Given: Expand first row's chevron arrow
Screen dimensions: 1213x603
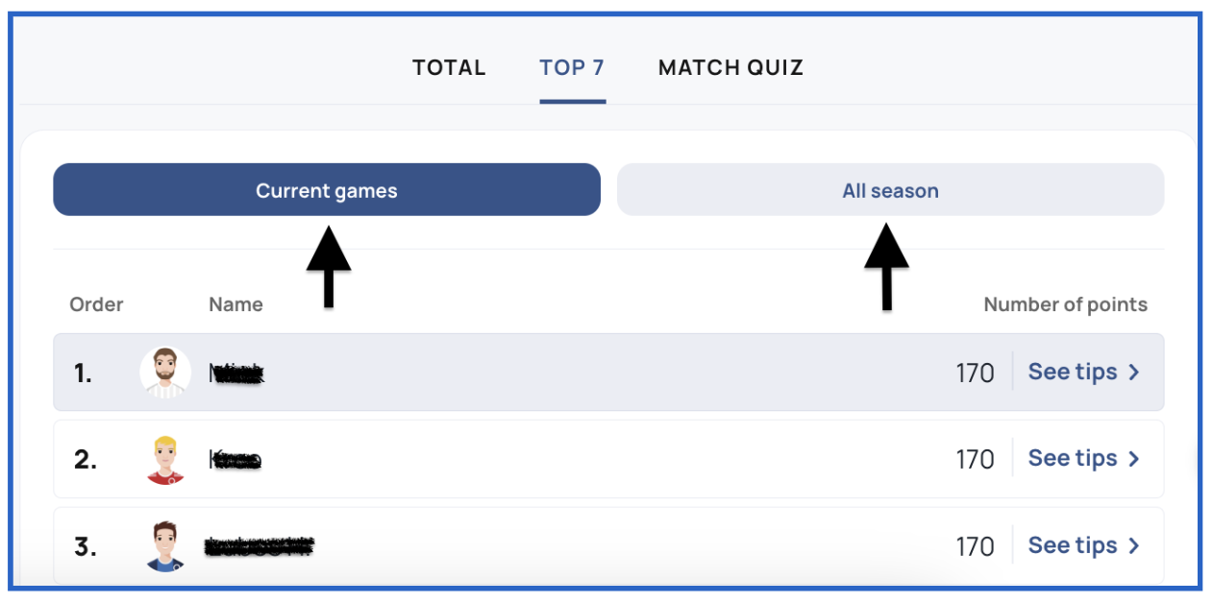Looking at the screenshot, I should (x=1134, y=373).
